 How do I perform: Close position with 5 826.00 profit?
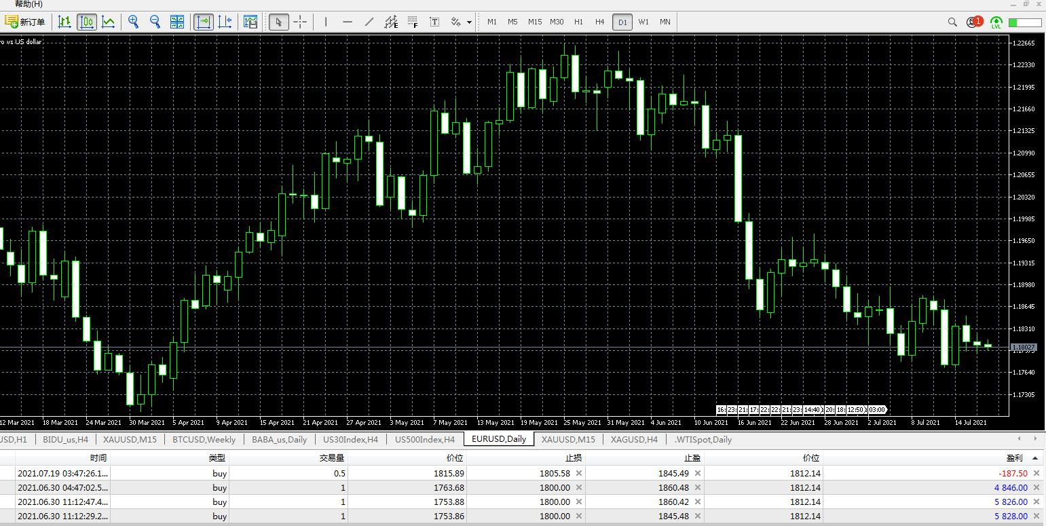[1036, 502]
